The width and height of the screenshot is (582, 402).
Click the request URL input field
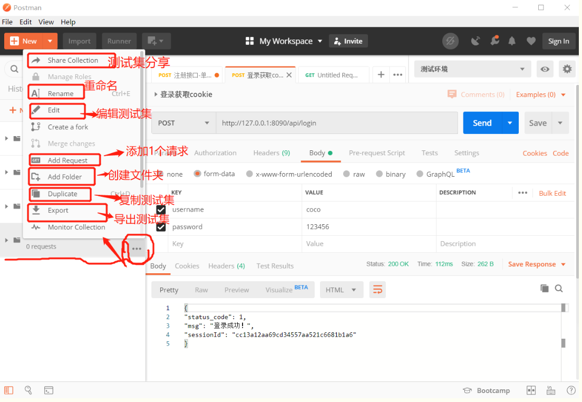coord(337,123)
